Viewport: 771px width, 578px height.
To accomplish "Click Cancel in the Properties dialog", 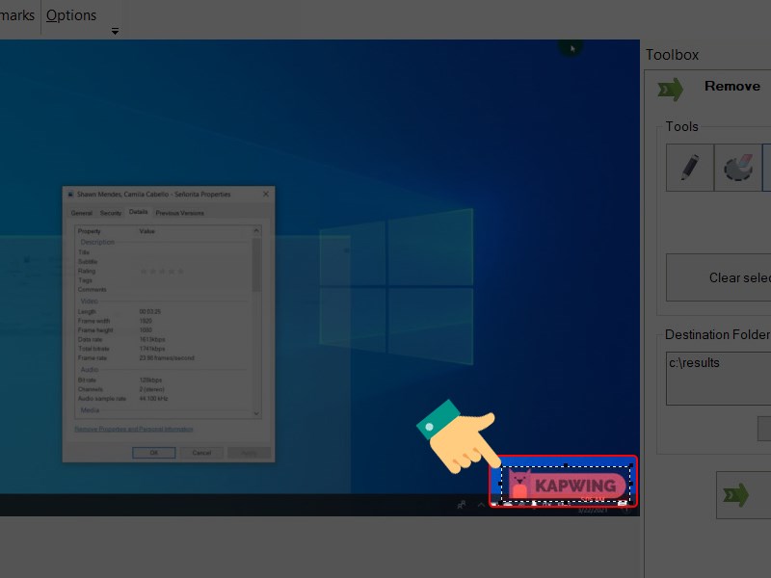I will [x=201, y=452].
